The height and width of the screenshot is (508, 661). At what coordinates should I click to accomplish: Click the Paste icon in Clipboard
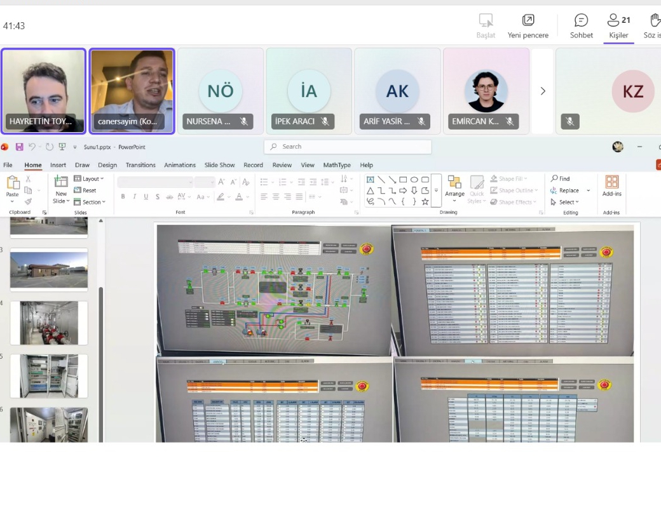[12, 185]
